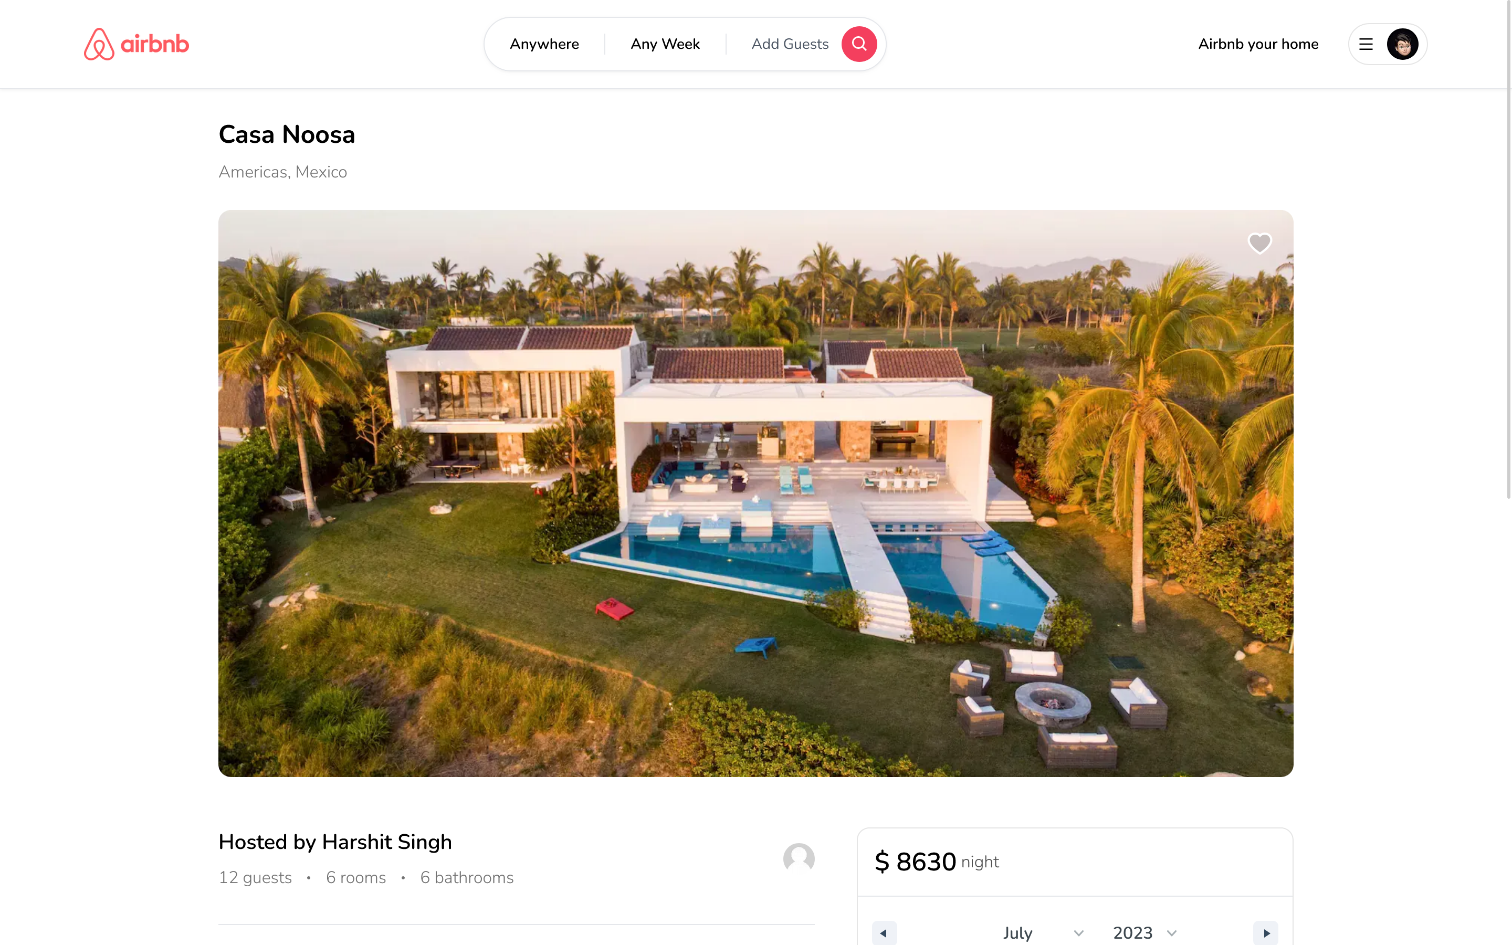Open the July month dropdown
Viewport: 1512px width, 945px height.
coord(1043,933)
